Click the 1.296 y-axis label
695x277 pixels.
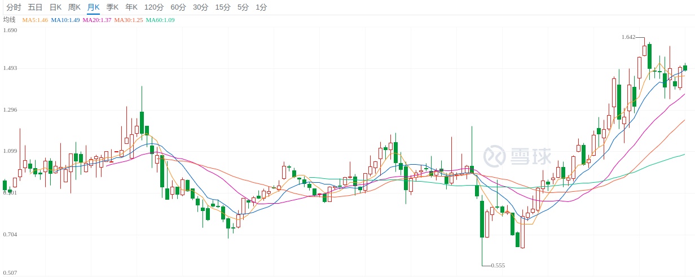click(10, 110)
